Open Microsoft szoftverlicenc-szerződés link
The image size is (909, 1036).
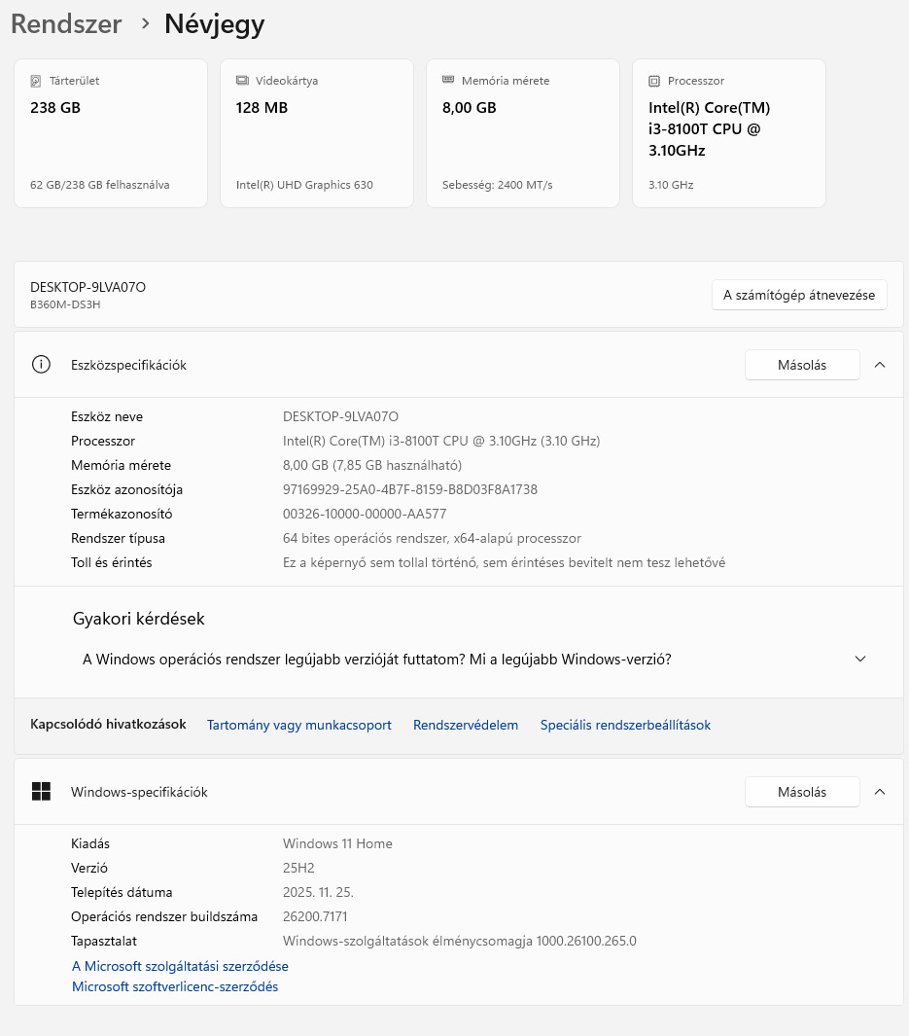tap(175, 986)
